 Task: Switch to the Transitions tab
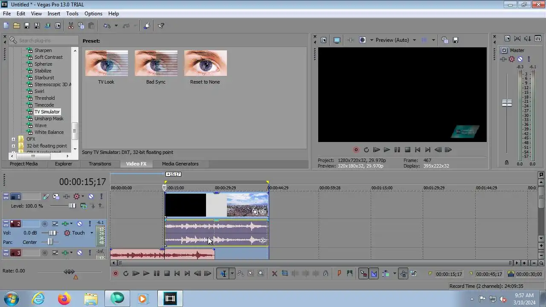tap(100, 164)
